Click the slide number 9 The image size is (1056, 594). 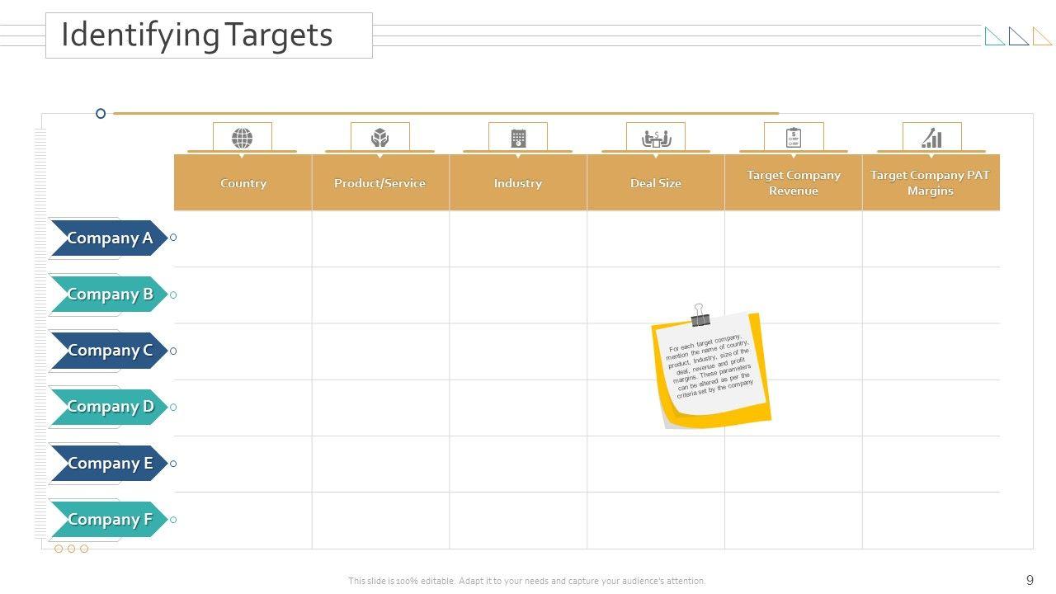[x=1030, y=580]
